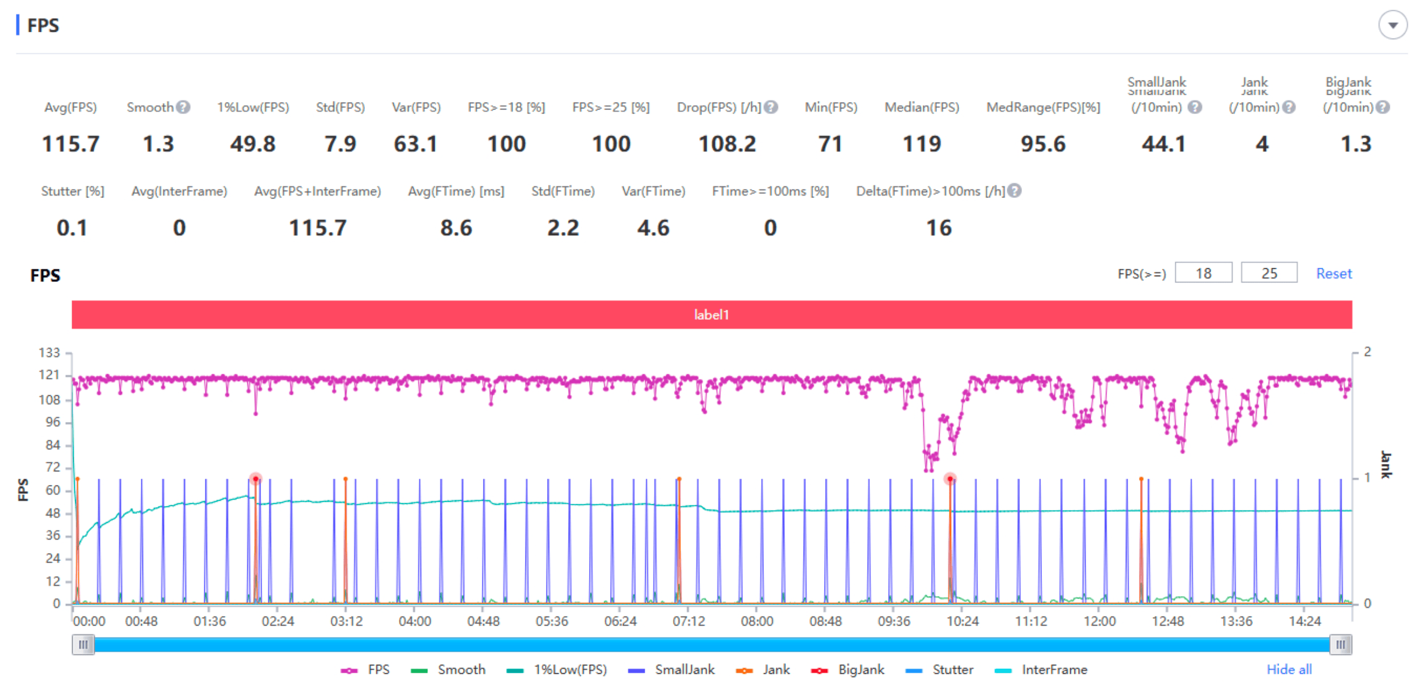Click help icon next to Delta(FTime)>100ms

tap(1015, 191)
